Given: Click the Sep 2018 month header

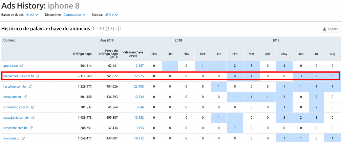Looking at the screenshot, I should [154, 54].
